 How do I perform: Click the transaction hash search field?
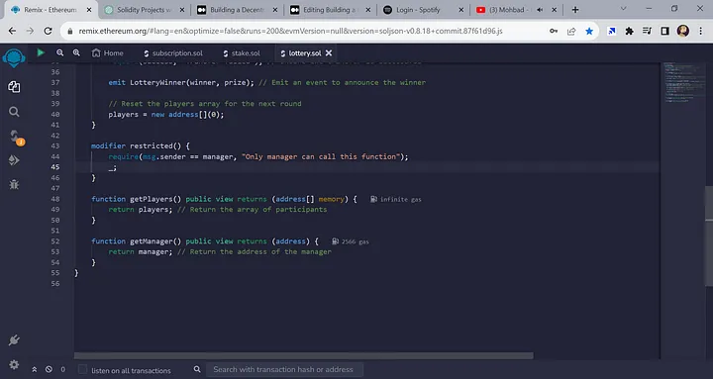[x=284, y=369]
